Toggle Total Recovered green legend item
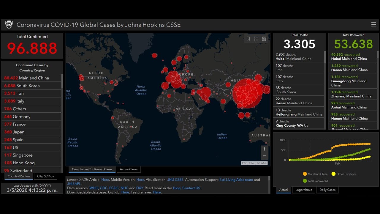Screen dimensions: 380x214 click(315, 181)
